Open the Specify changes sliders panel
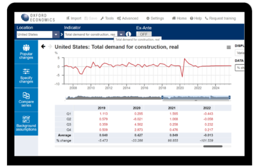 pyautogui.click(x=26, y=72)
